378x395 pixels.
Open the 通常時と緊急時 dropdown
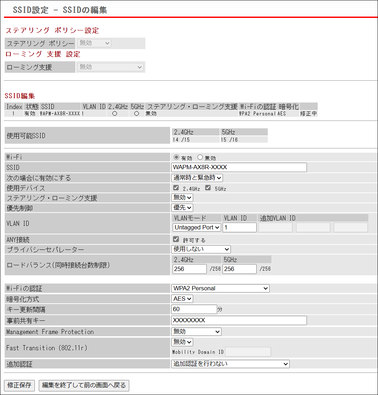coord(197,177)
